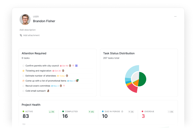
Task: Mark 'Recruit event committee' as done
Action: point(23,86)
